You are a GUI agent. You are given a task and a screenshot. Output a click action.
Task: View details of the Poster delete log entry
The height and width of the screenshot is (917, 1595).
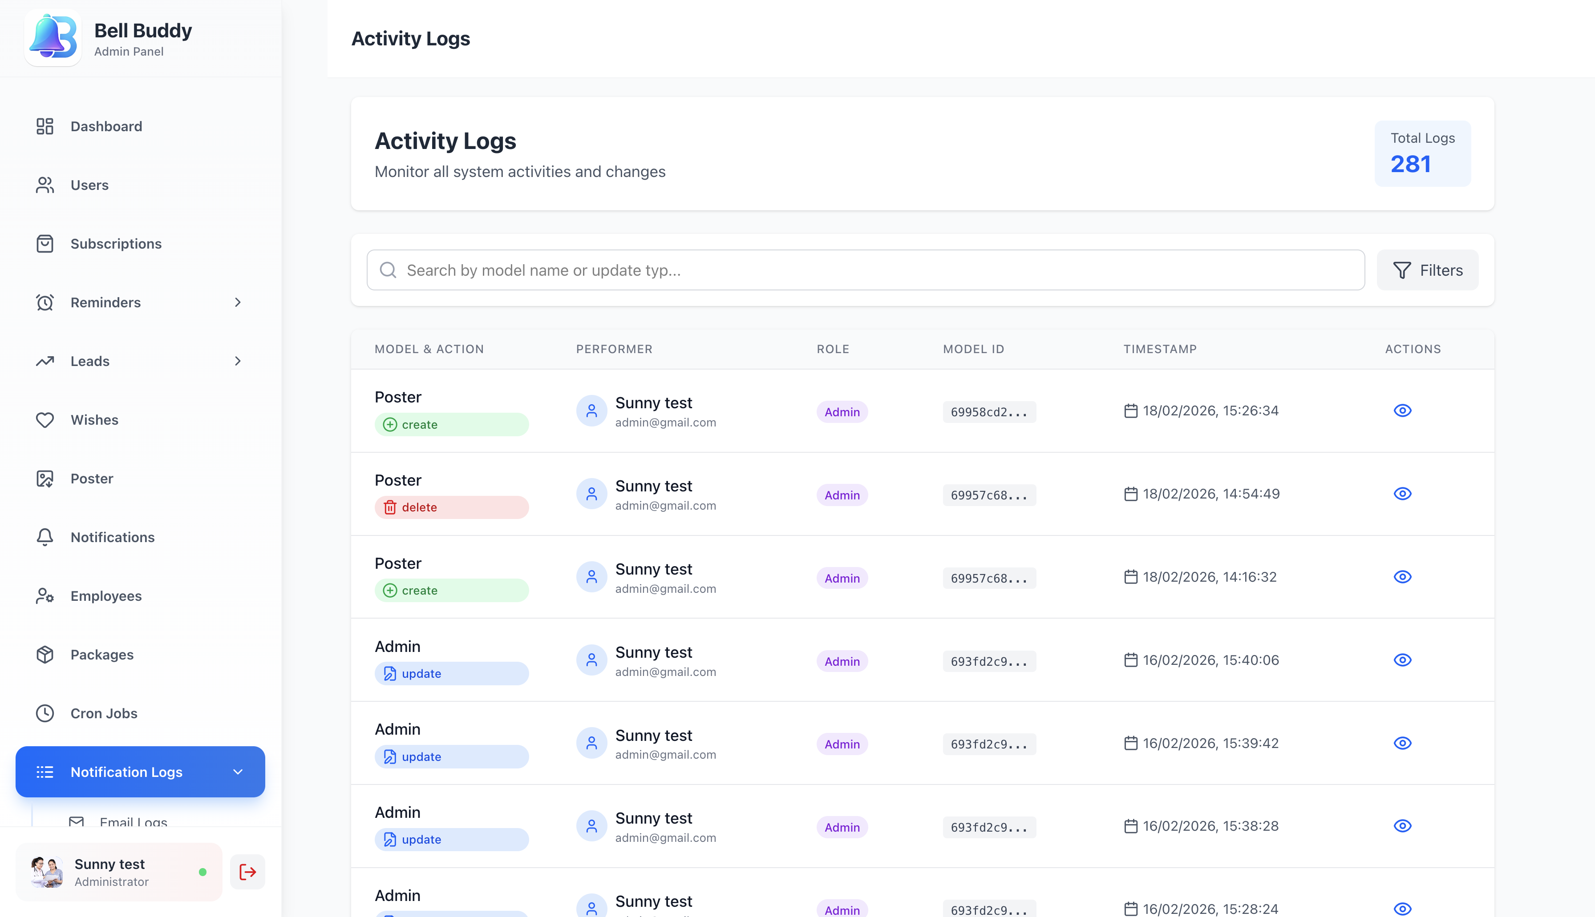click(x=1403, y=493)
